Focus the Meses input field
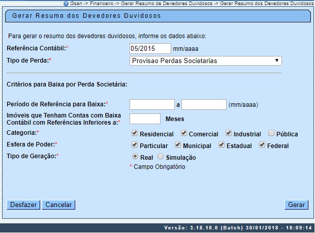This screenshot has height=233, width=315. point(145,119)
